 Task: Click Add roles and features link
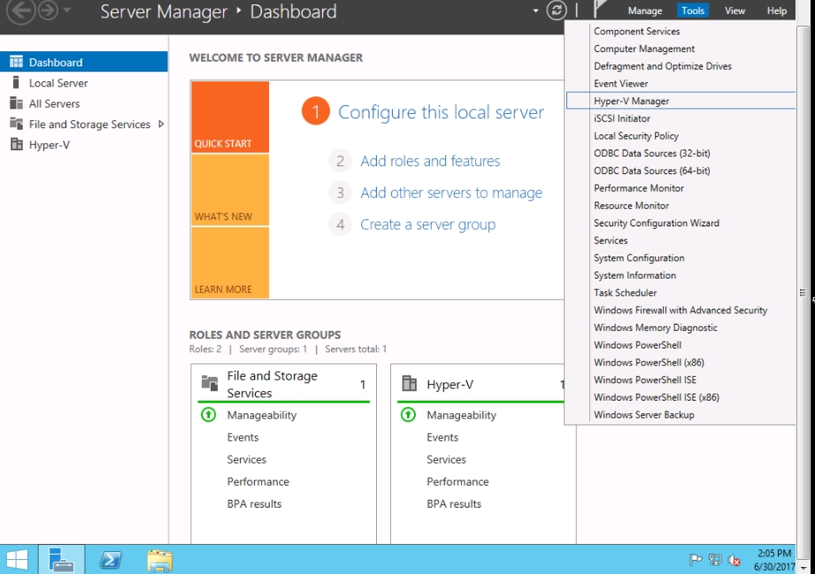(x=430, y=161)
